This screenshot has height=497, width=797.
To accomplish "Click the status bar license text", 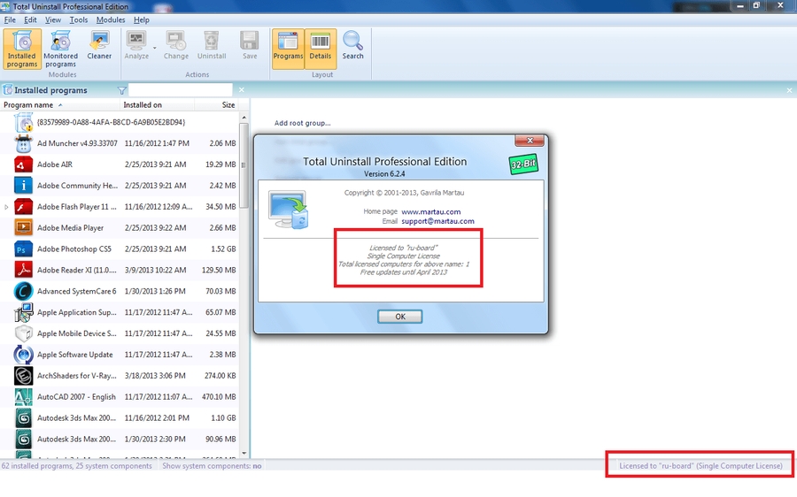I will coord(700,465).
